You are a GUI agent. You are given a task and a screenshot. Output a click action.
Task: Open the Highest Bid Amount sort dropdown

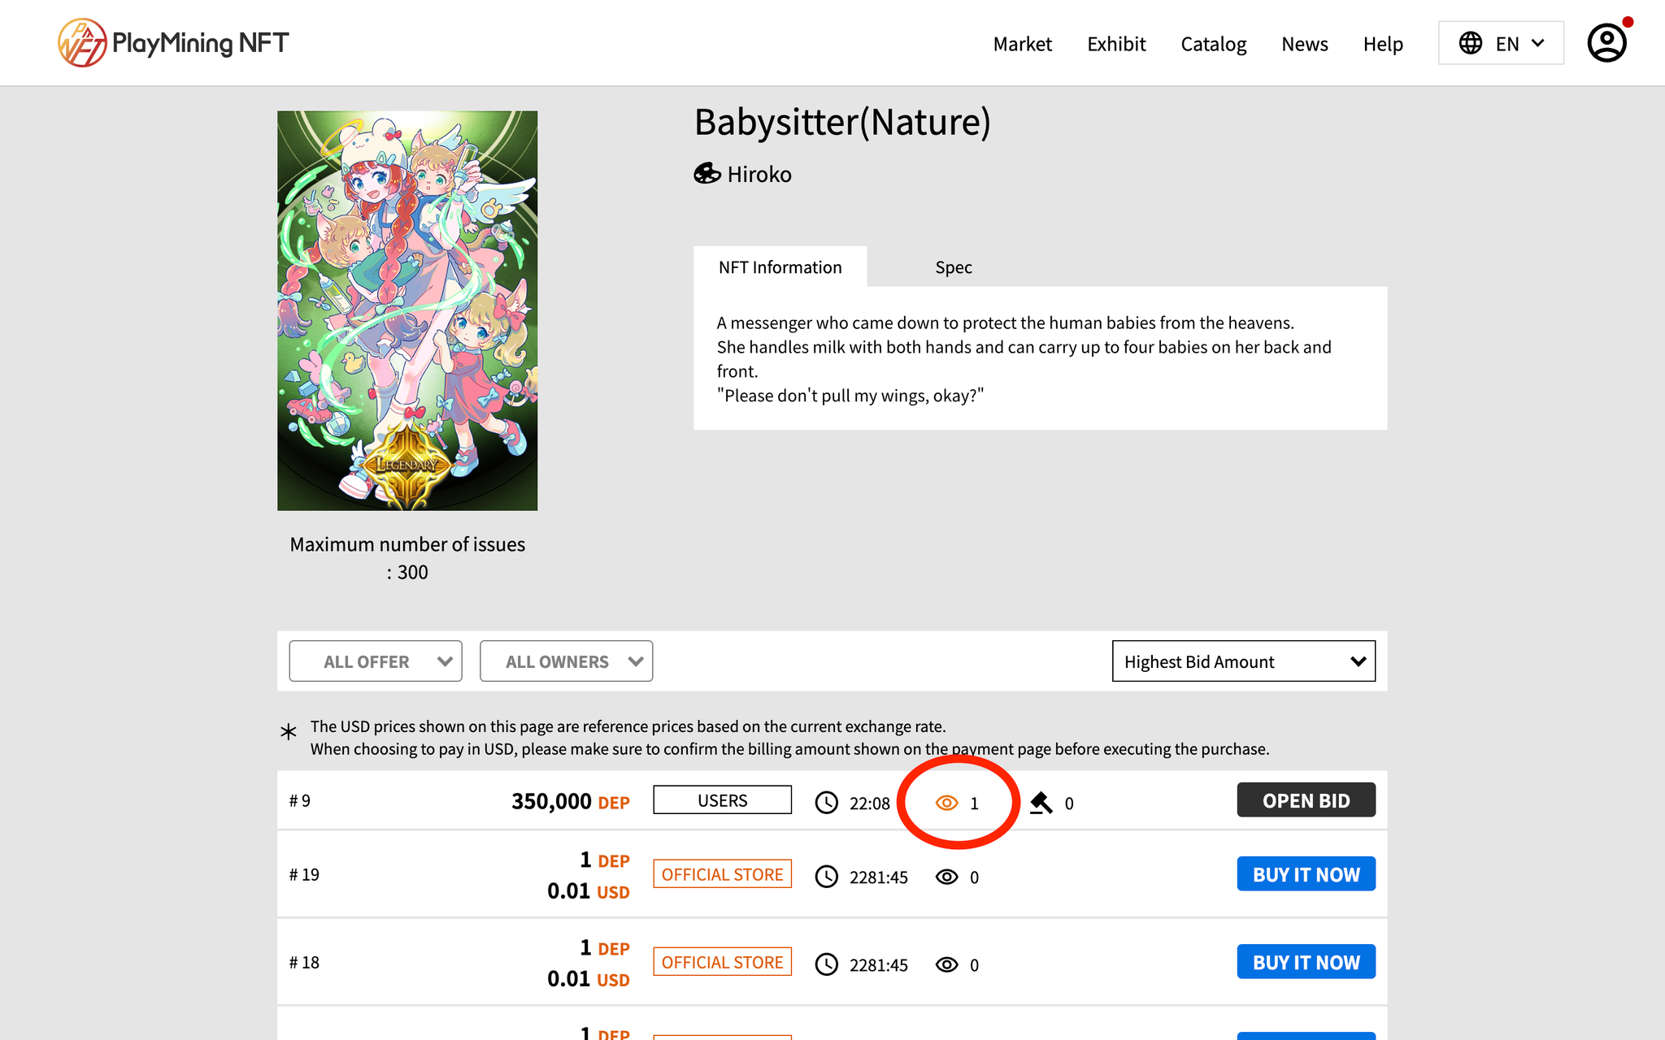tap(1243, 661)
